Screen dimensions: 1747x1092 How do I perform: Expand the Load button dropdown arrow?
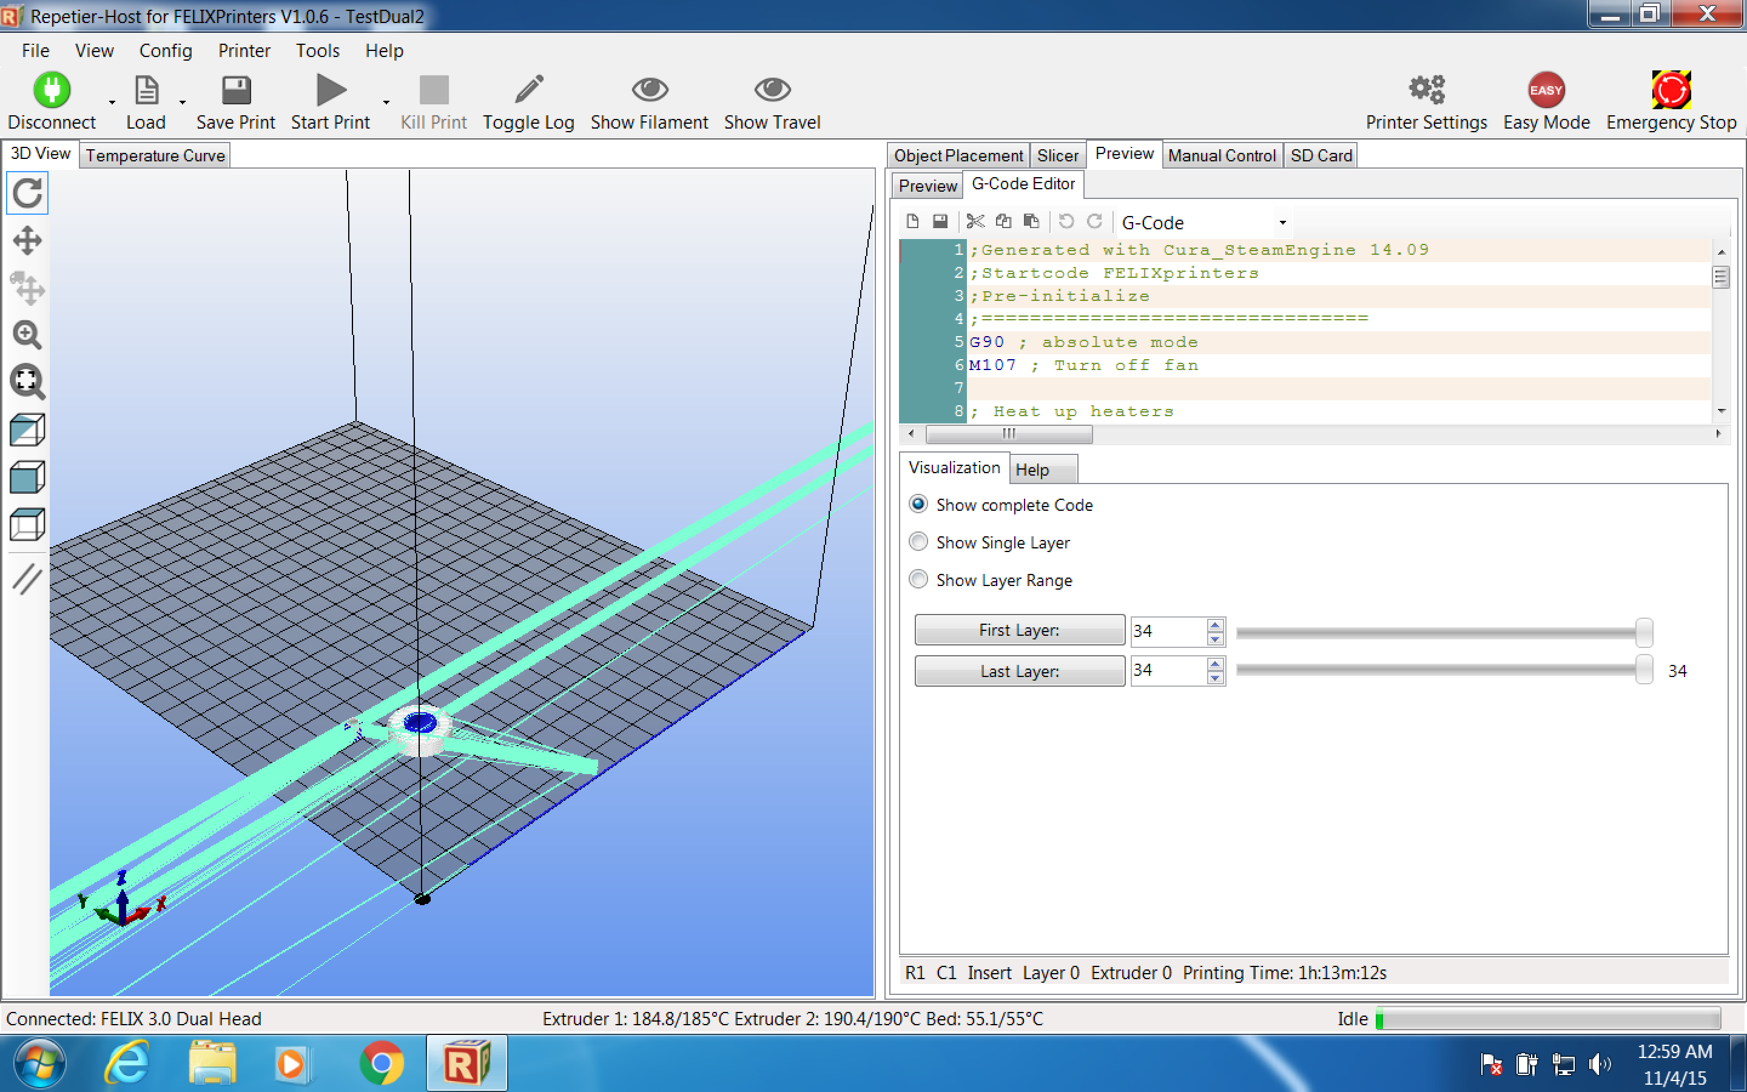[182, 103]
